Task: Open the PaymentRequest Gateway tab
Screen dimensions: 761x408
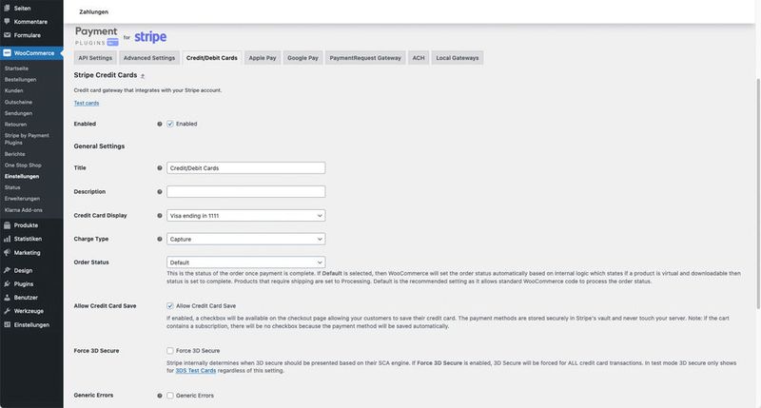Action: 365,58
